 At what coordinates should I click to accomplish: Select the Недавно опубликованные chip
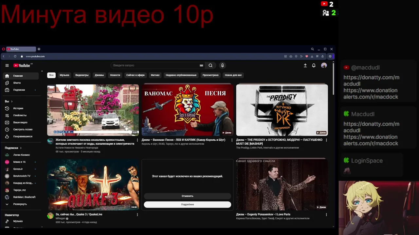point(181,75)
